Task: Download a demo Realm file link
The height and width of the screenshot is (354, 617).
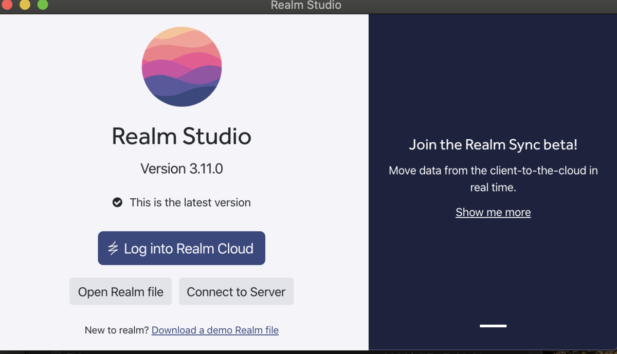Action: [215, 330]
